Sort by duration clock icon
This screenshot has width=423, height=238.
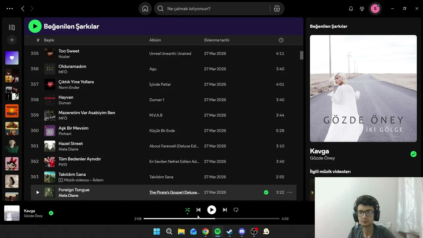point(281,40)
